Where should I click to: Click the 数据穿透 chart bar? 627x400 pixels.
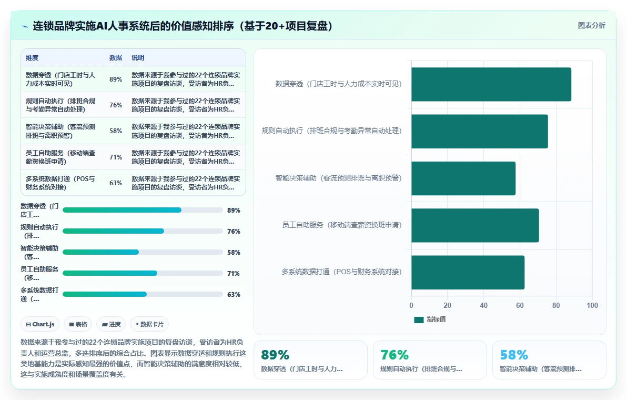pyautogui.click(x=491, y=84)
